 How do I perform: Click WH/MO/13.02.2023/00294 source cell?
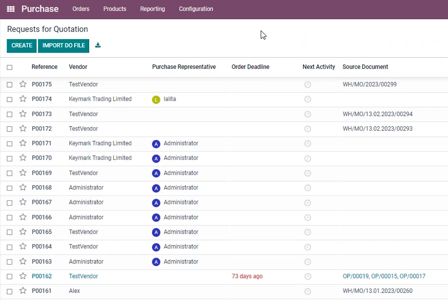378,114
